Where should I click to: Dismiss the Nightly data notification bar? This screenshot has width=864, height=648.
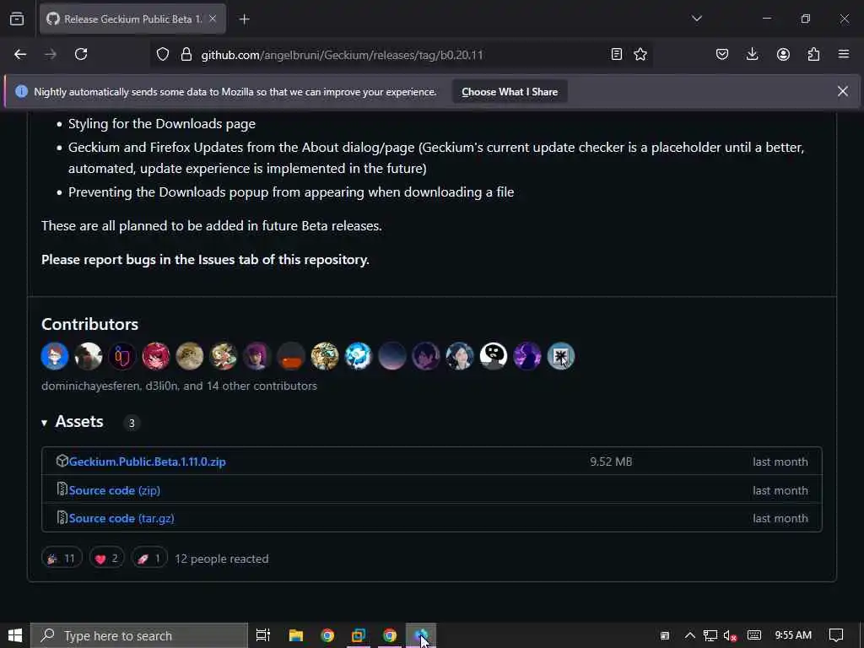pos(843,91)
